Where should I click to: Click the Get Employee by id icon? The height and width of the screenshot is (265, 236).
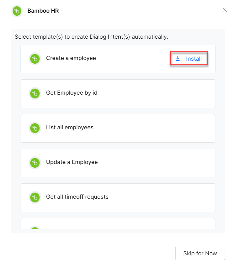35,93
